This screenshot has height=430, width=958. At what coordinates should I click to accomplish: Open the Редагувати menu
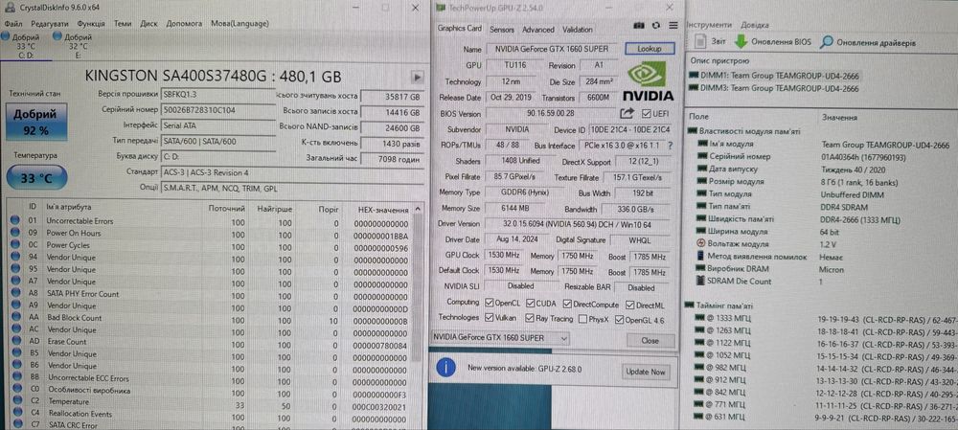pyautogui.click(x=50, y=23)
